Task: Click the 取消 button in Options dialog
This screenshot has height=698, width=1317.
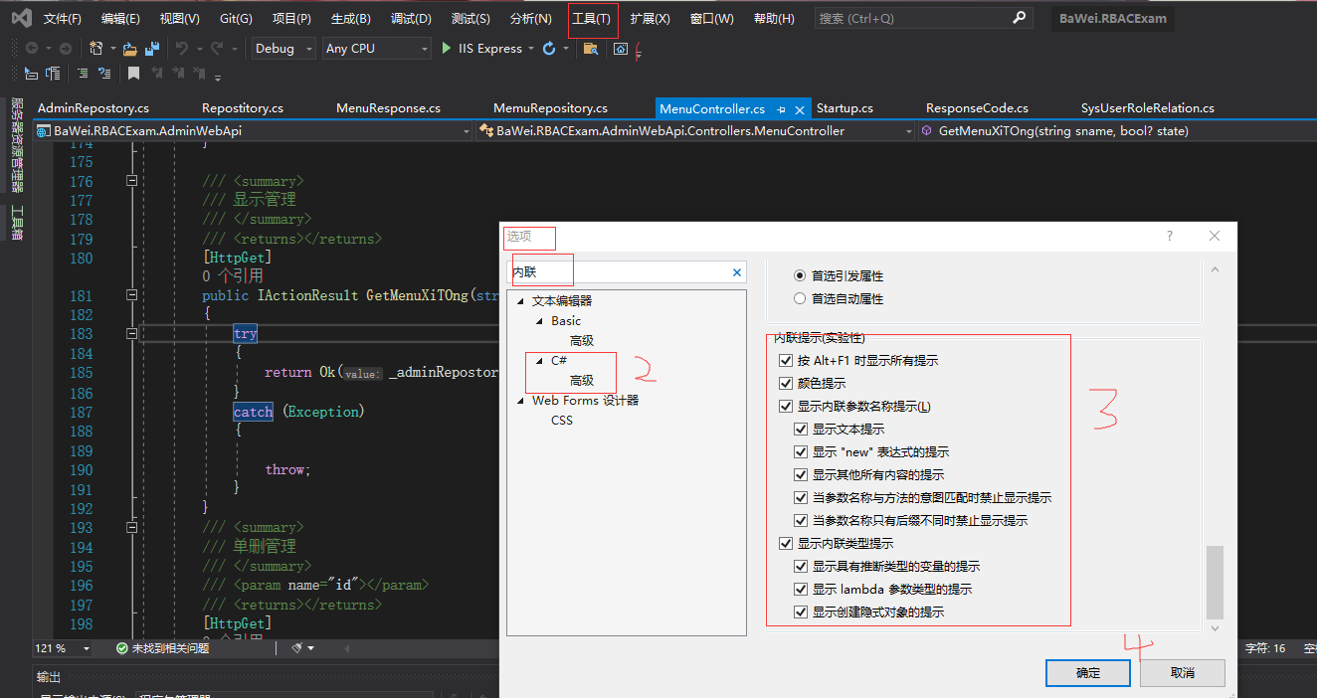Action: click(x=1183, y=673)
